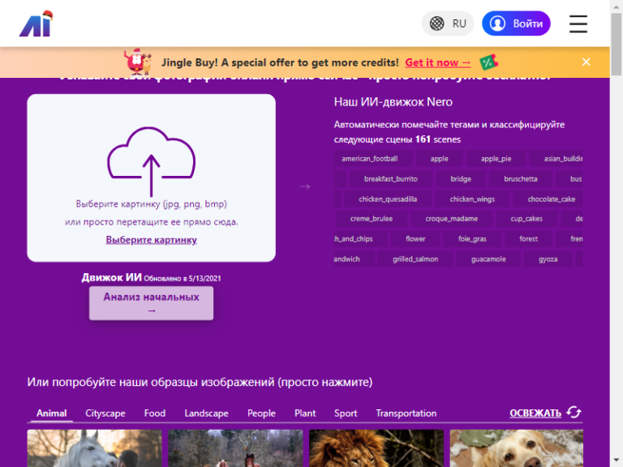Click the Анализ начальных button
623x467 pixels.
[151, 303]
